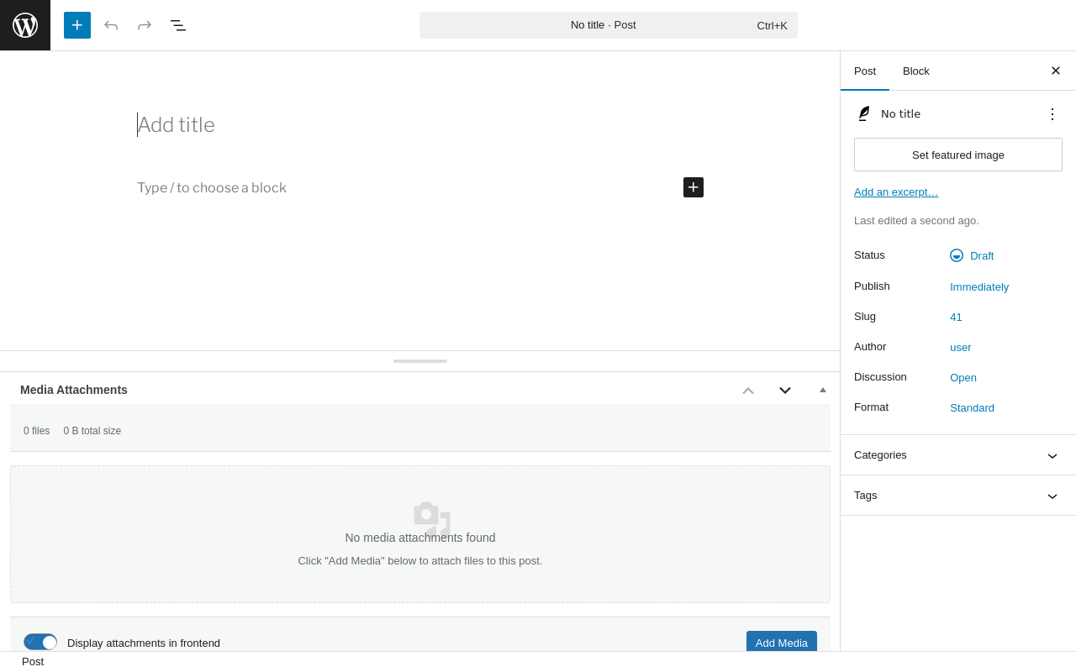Click the No media attachments camera icon

click(x=432, y=519)
